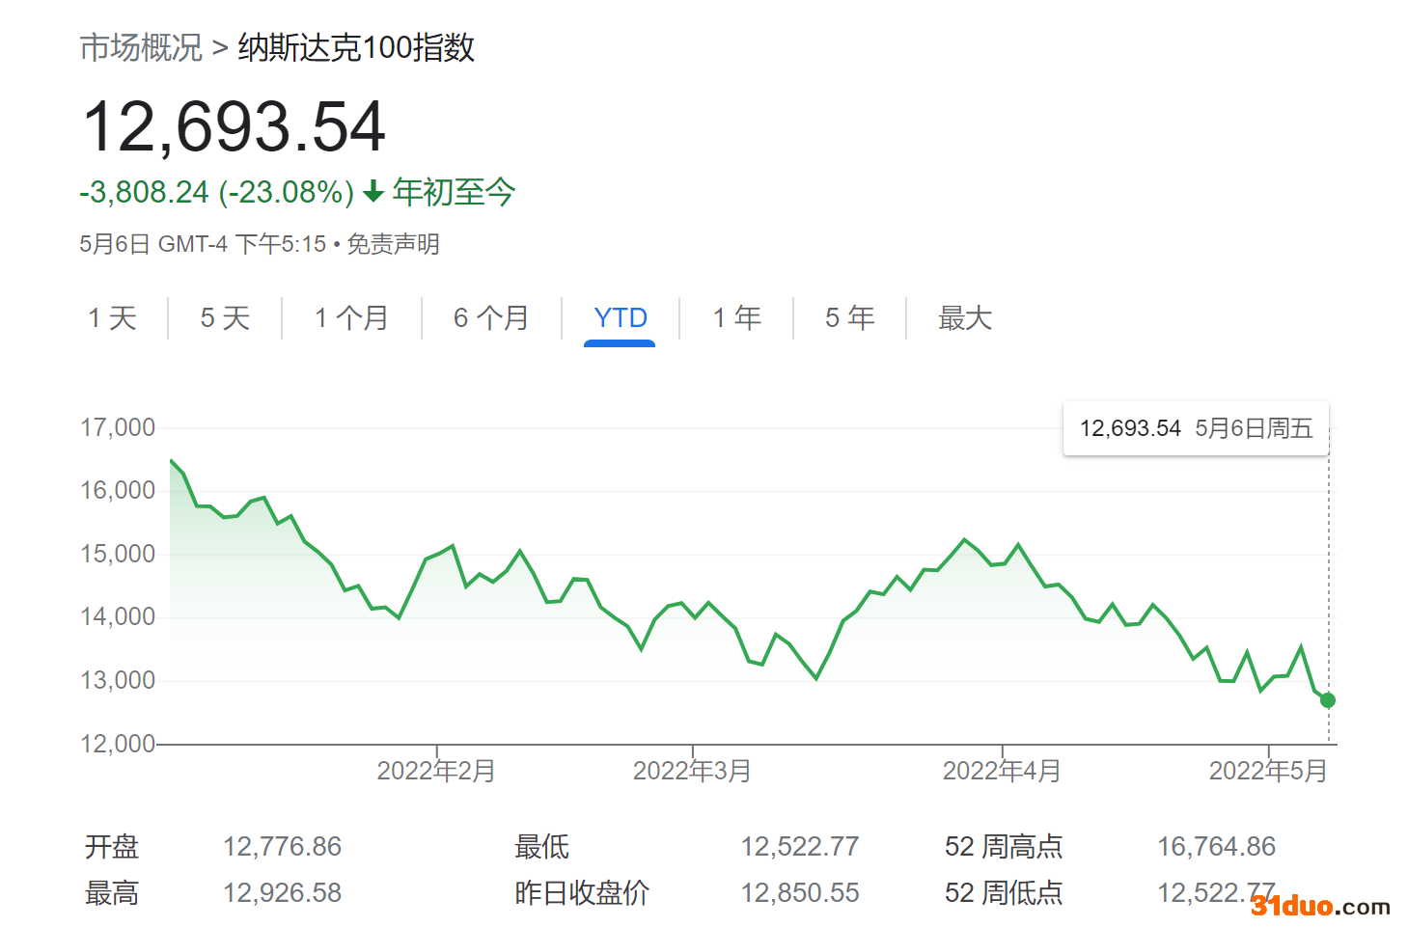Click the 5月6日 GMT-4 下午5:15 timestamp
1408x927 pixels.
(203, 244)
